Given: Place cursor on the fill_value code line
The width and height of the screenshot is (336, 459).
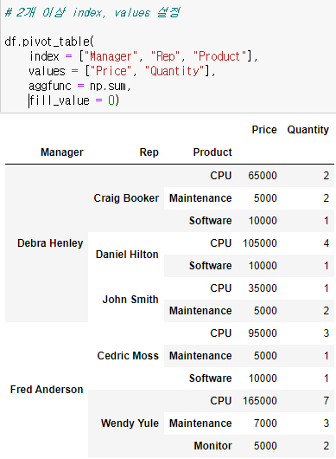Looking at the screenshot, I should click(x=74, y=100).
